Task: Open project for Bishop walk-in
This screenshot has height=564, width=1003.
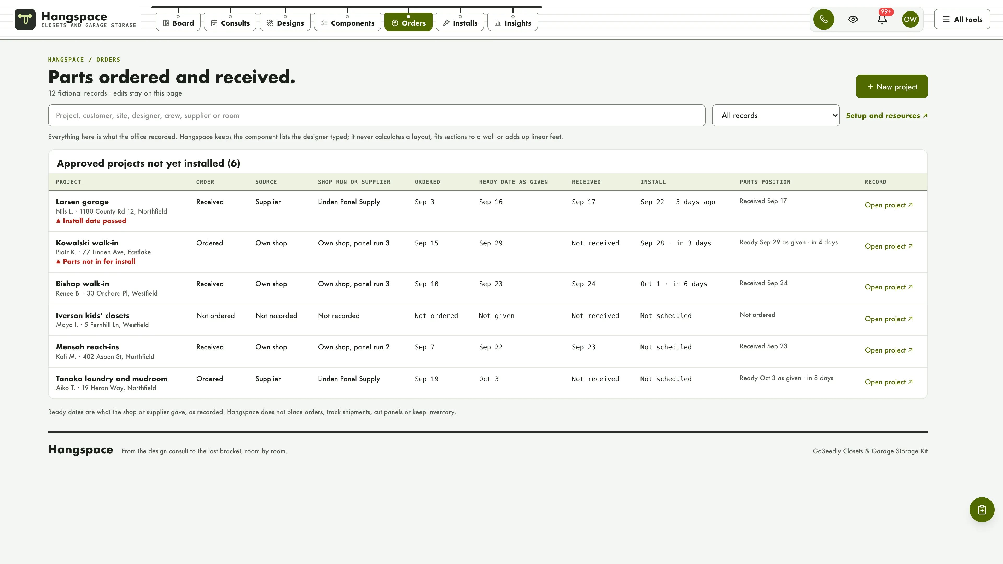Action: coord(889,287)
